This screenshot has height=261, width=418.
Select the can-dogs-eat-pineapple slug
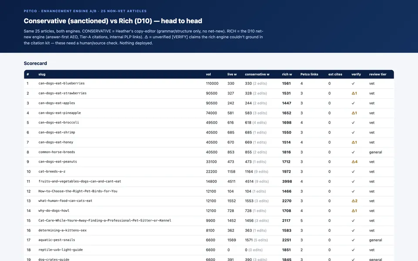click(60, 113)
